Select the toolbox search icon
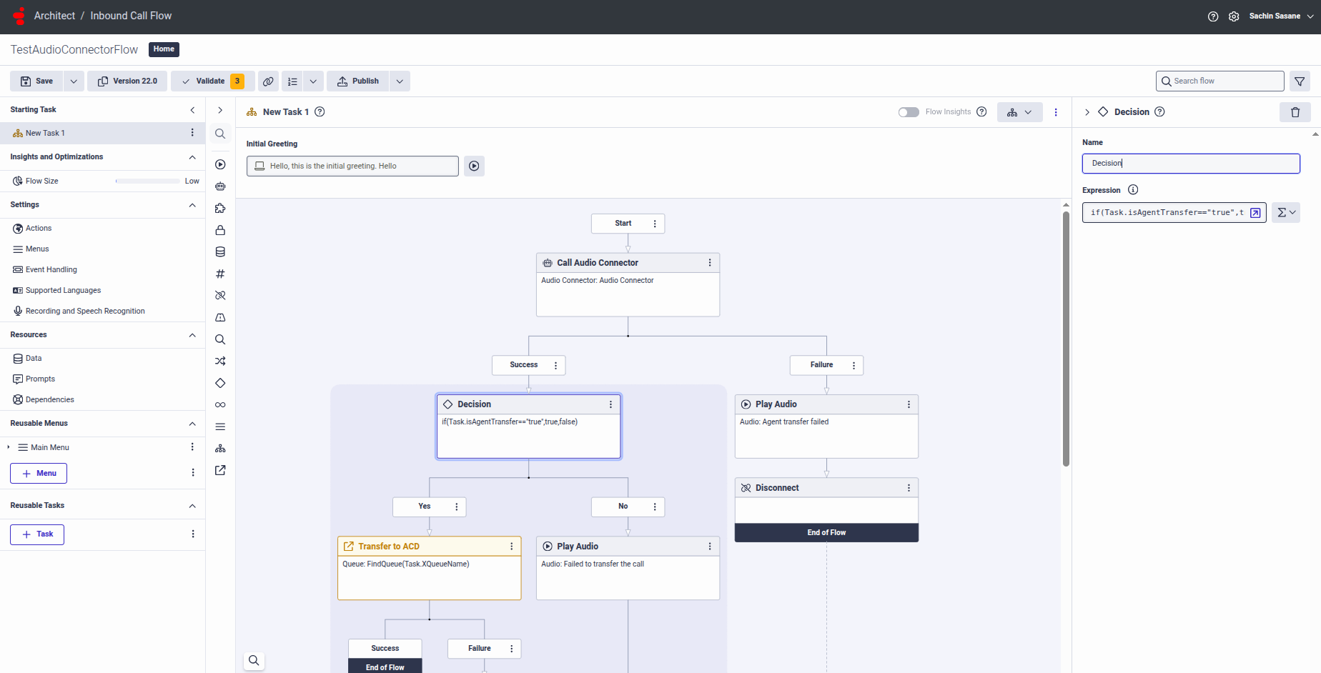Screen dimensions: 1321x673 pyautogui.click(x=220, y=134)
